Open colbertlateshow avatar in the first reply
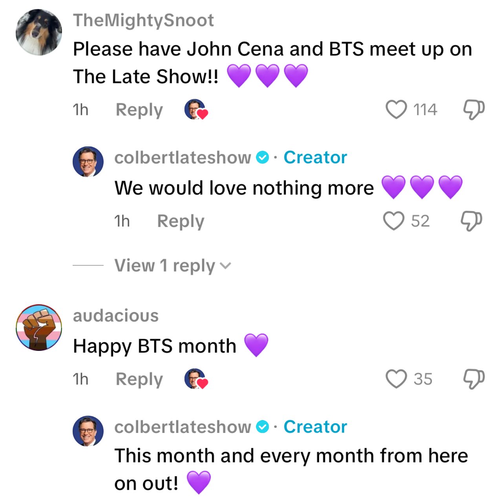 click(88, 162)
